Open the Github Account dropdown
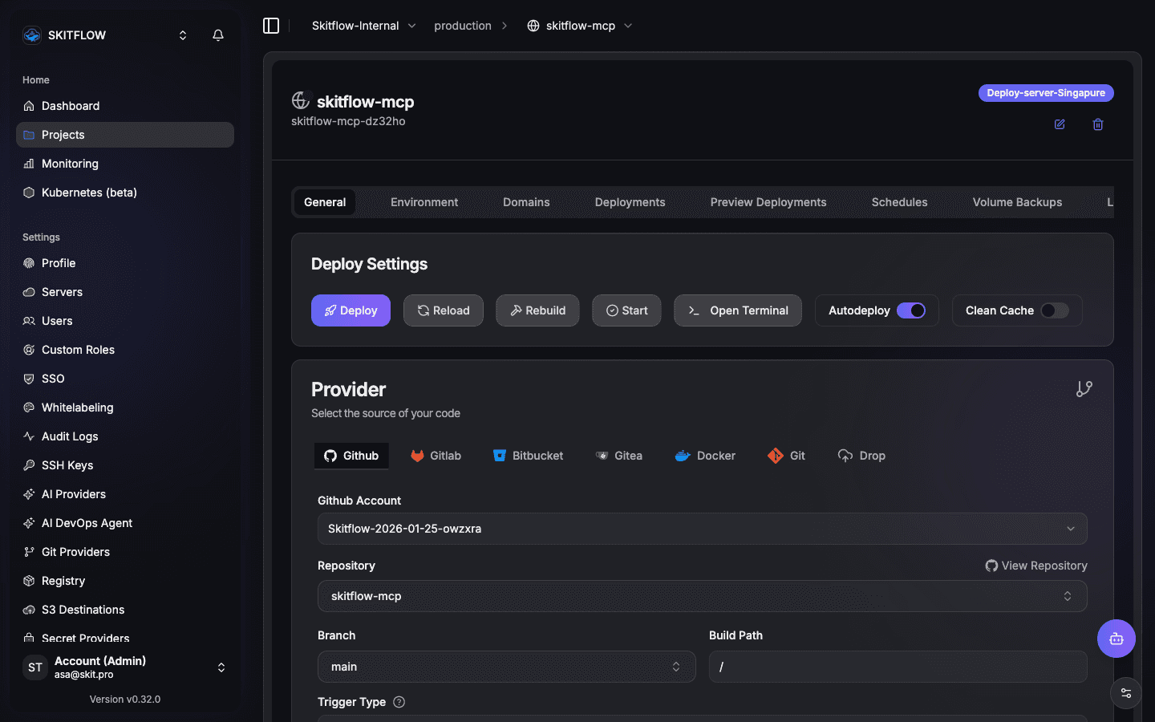 703,529
